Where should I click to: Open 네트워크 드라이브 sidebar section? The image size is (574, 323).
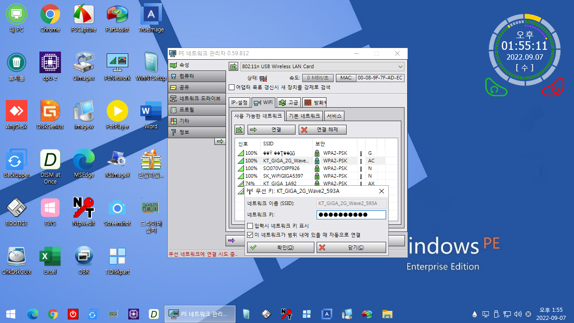coord(196,99)
